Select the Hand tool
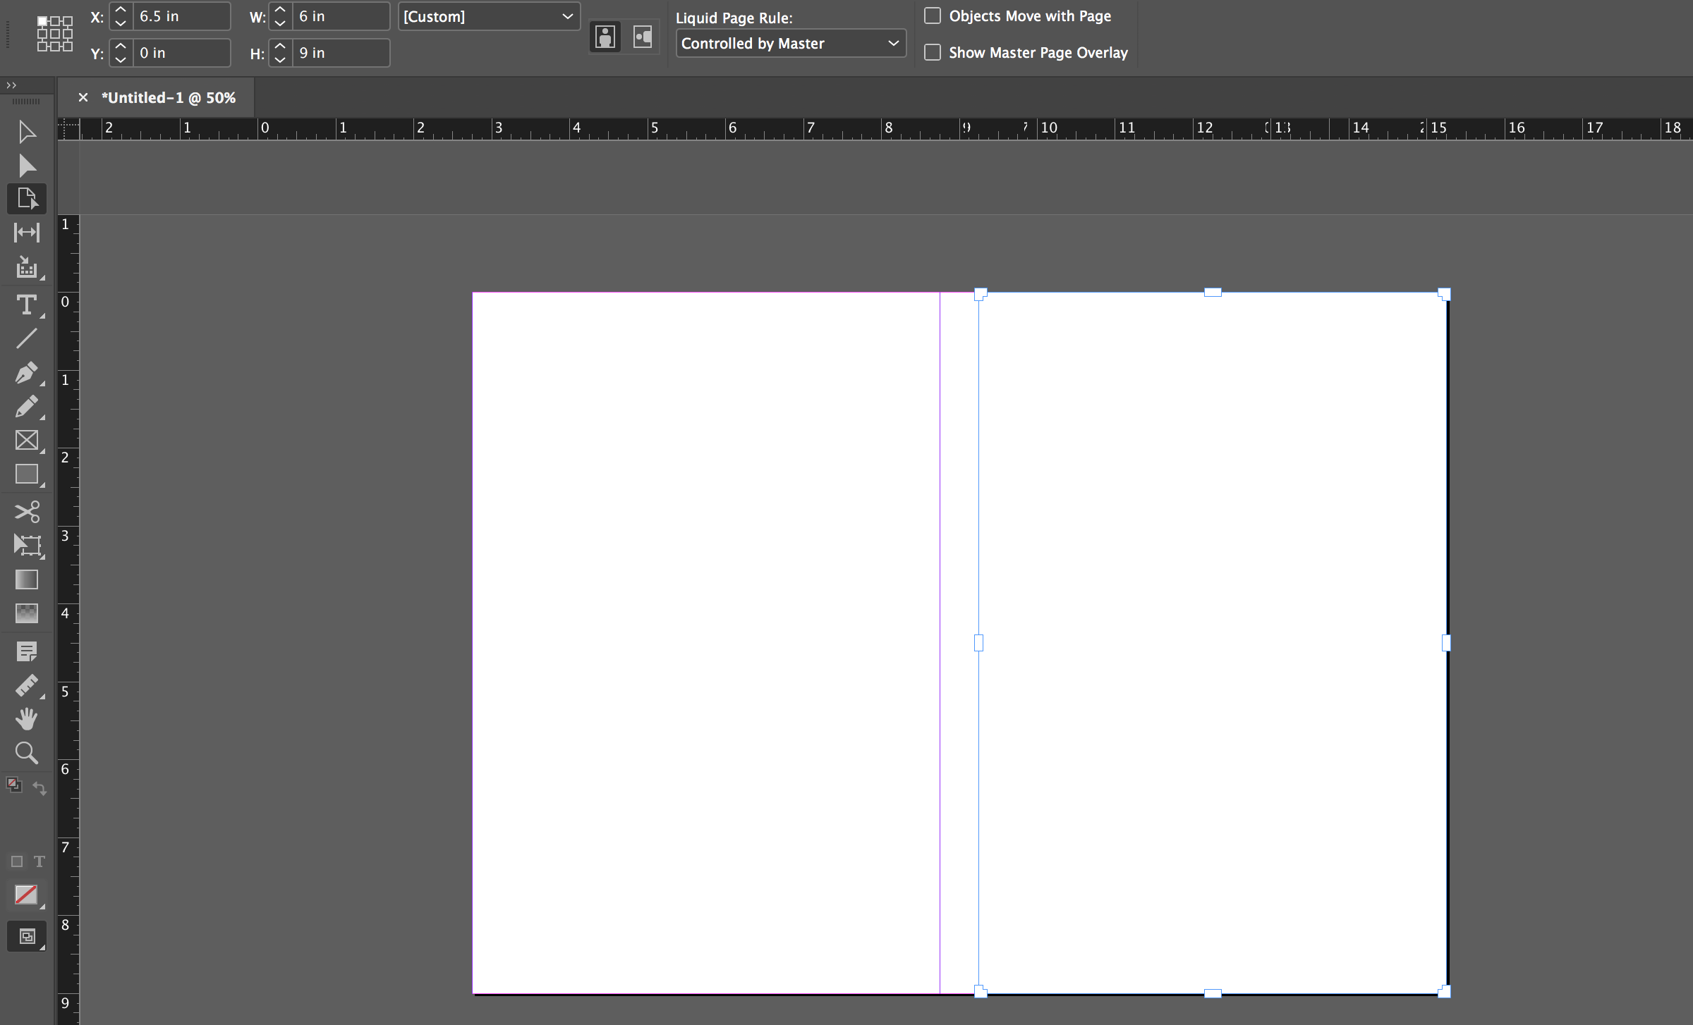This screenshot has height=1025, width=1693. tap(27, 719)
